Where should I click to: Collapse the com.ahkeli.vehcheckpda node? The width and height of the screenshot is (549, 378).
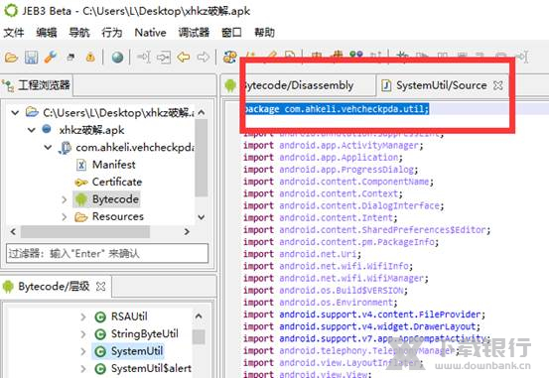click(x=48, y=148)
